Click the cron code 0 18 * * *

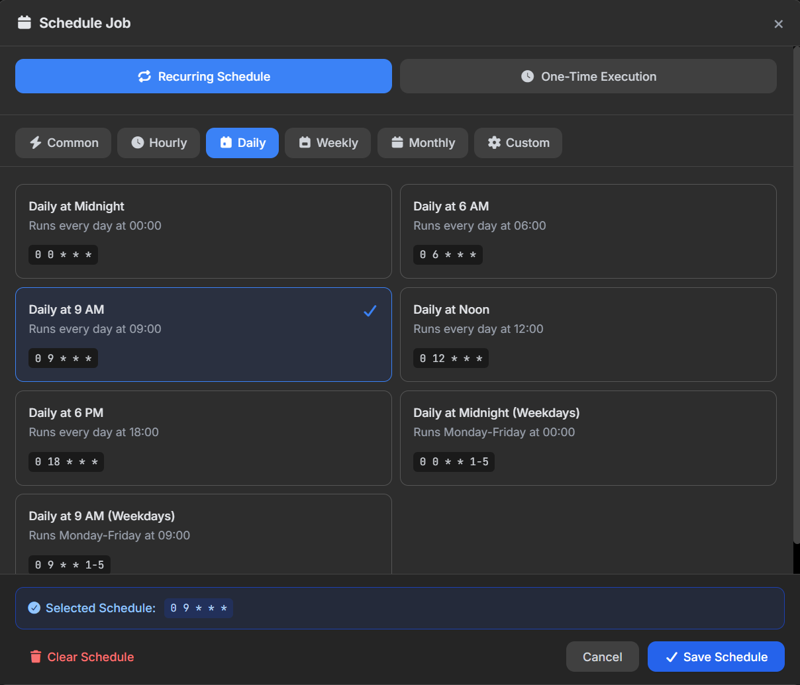[x=66, y=462]
